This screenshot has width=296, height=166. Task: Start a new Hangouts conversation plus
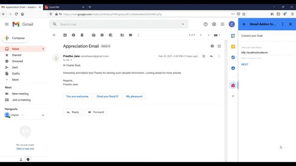[43, 115]
